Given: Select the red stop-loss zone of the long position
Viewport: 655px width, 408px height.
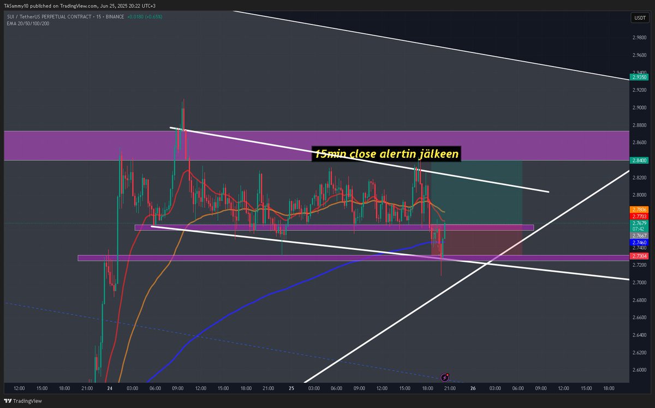Looking at the screenshot, I should 477,240.
